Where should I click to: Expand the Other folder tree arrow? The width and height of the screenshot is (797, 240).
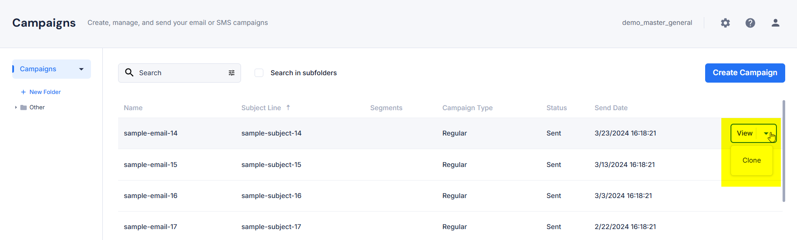16,108
